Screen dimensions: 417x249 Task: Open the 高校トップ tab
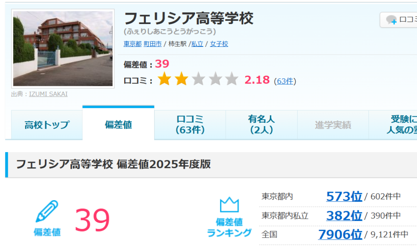click(x=47, y=124)
